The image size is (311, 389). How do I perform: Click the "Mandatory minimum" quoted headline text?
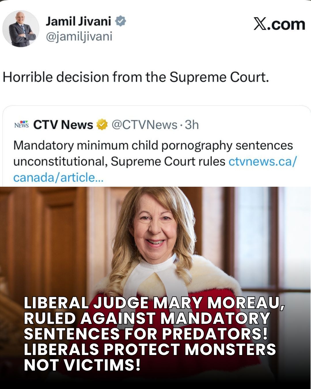[72, 145]
